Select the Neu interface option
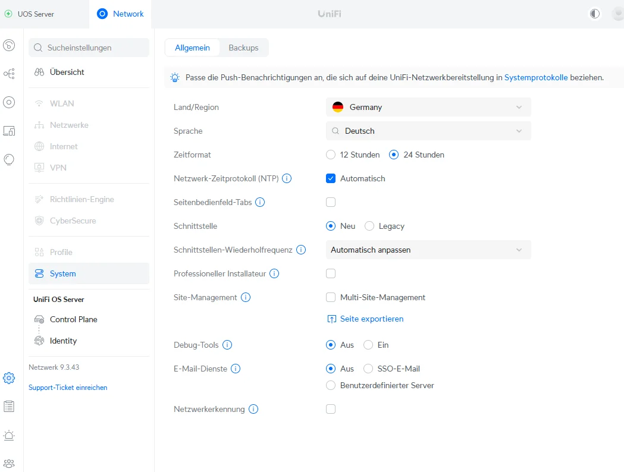This screenshot has height=472, width=624. (331, 226)
